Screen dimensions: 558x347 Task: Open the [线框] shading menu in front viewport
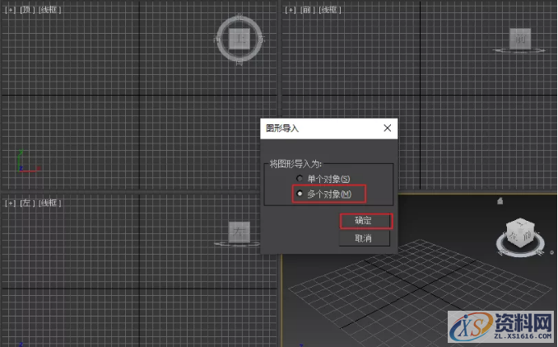pos(329,10)
